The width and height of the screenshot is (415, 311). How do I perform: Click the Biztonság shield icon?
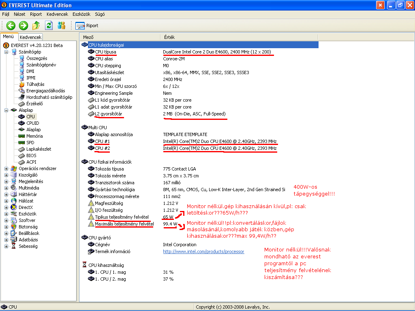tap(14, 227)
